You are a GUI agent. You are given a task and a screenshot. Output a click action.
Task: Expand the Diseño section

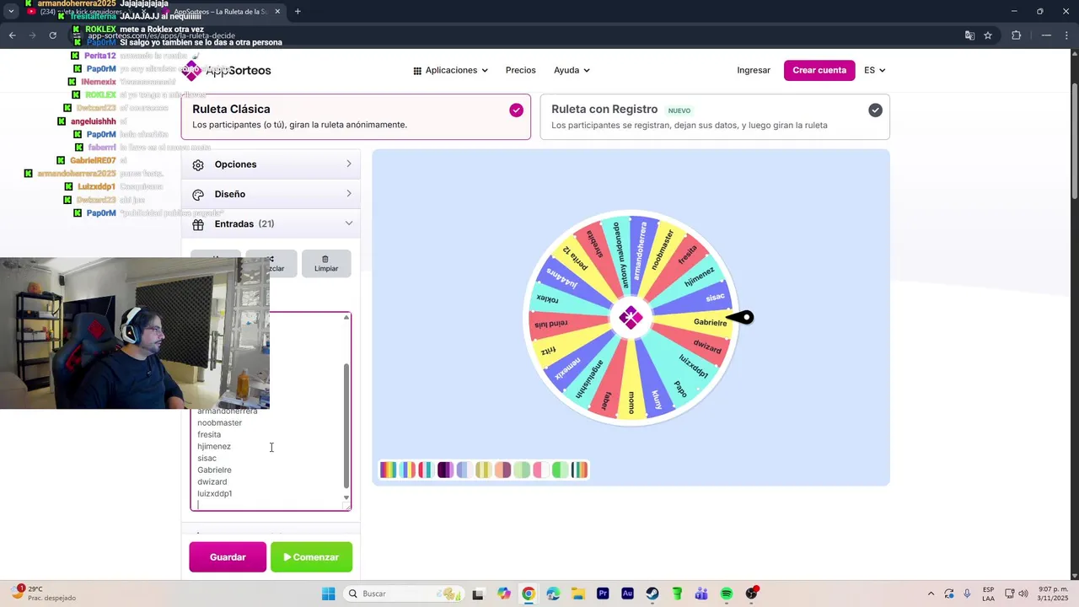(x=271, y=194)
